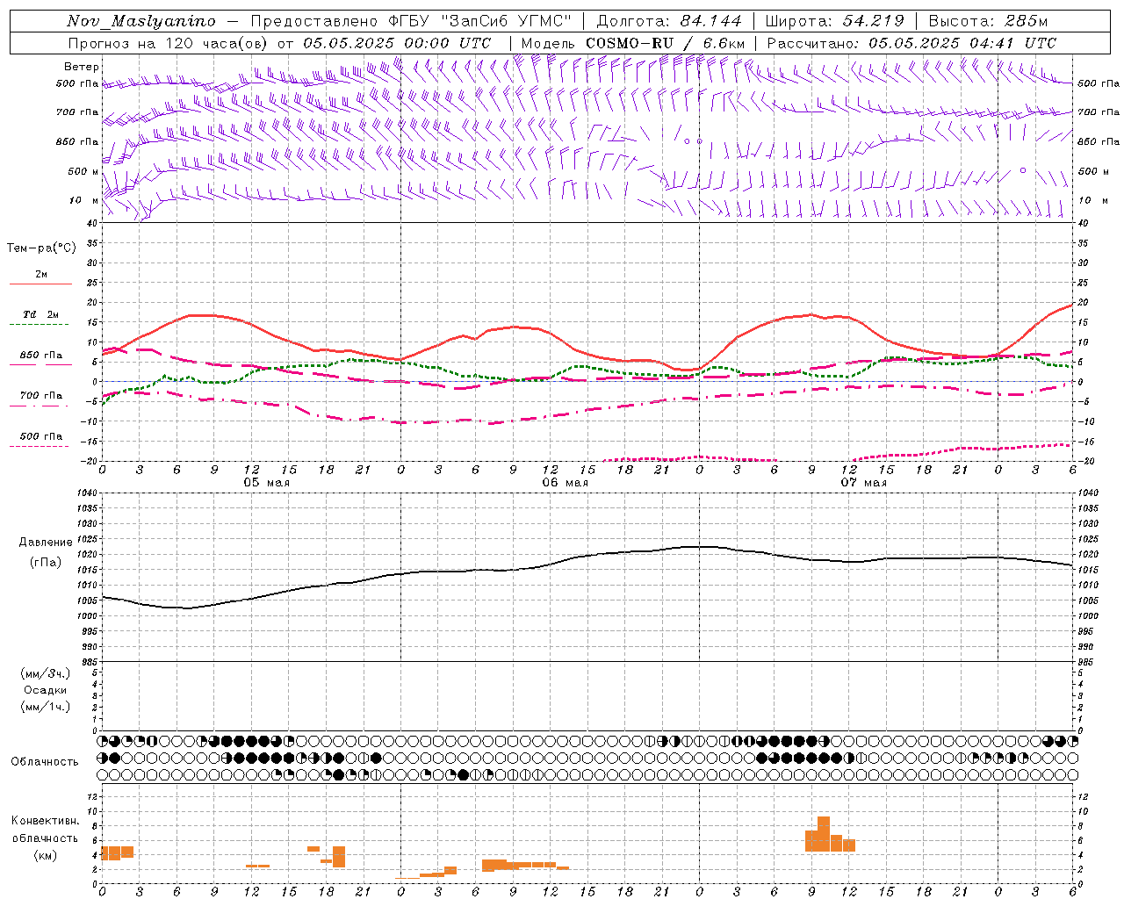Viewport: 1124px width, 899px height.
Task: Click the tallest orange convective cloud bar
Action: [824, 834]
